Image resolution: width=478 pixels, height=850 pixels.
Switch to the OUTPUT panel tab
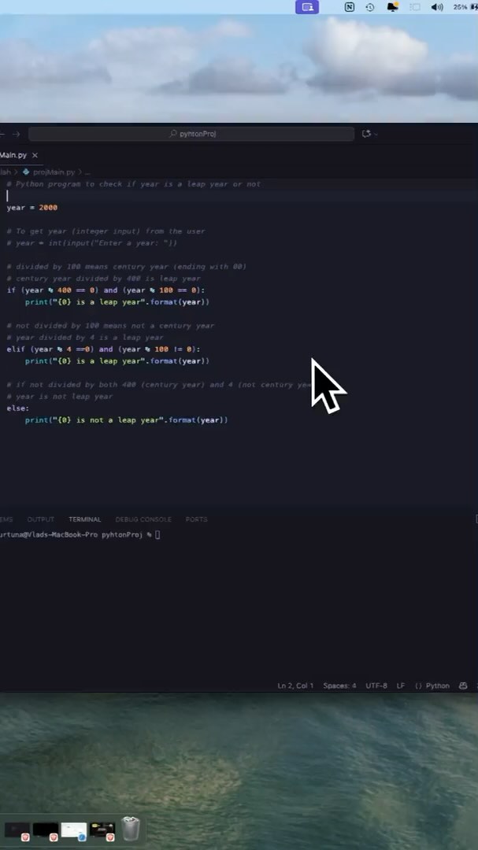(x=41, y=519)
